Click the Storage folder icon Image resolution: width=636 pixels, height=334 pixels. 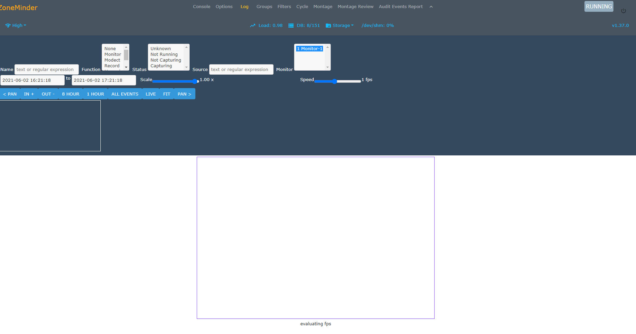(328, 26)
